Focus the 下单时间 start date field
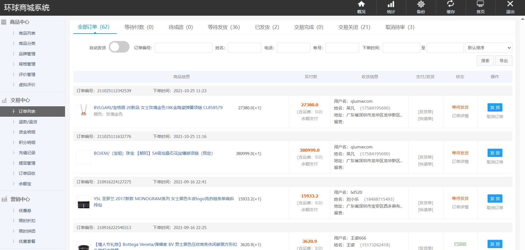This screenshot has width=525, height=250. 401,48
